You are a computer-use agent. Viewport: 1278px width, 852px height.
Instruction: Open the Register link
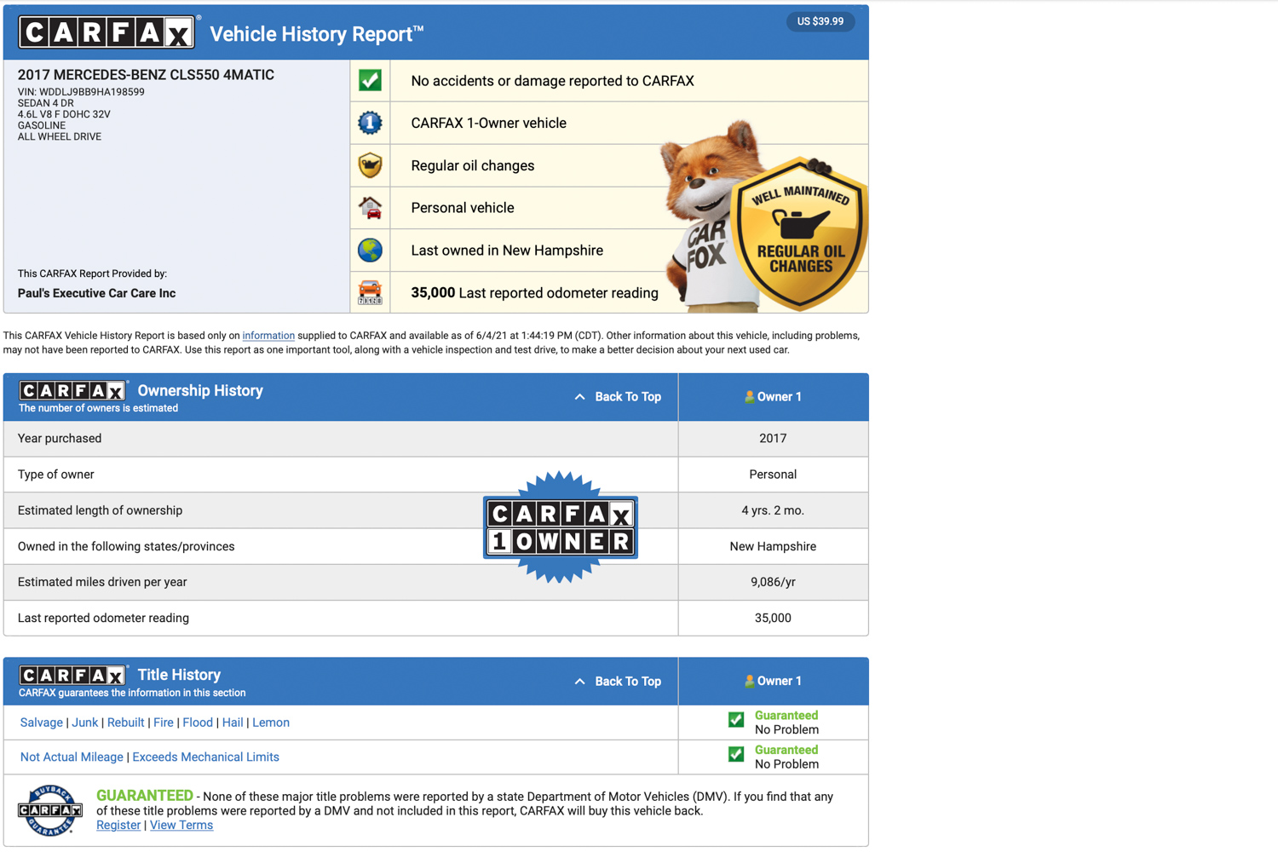118,826
